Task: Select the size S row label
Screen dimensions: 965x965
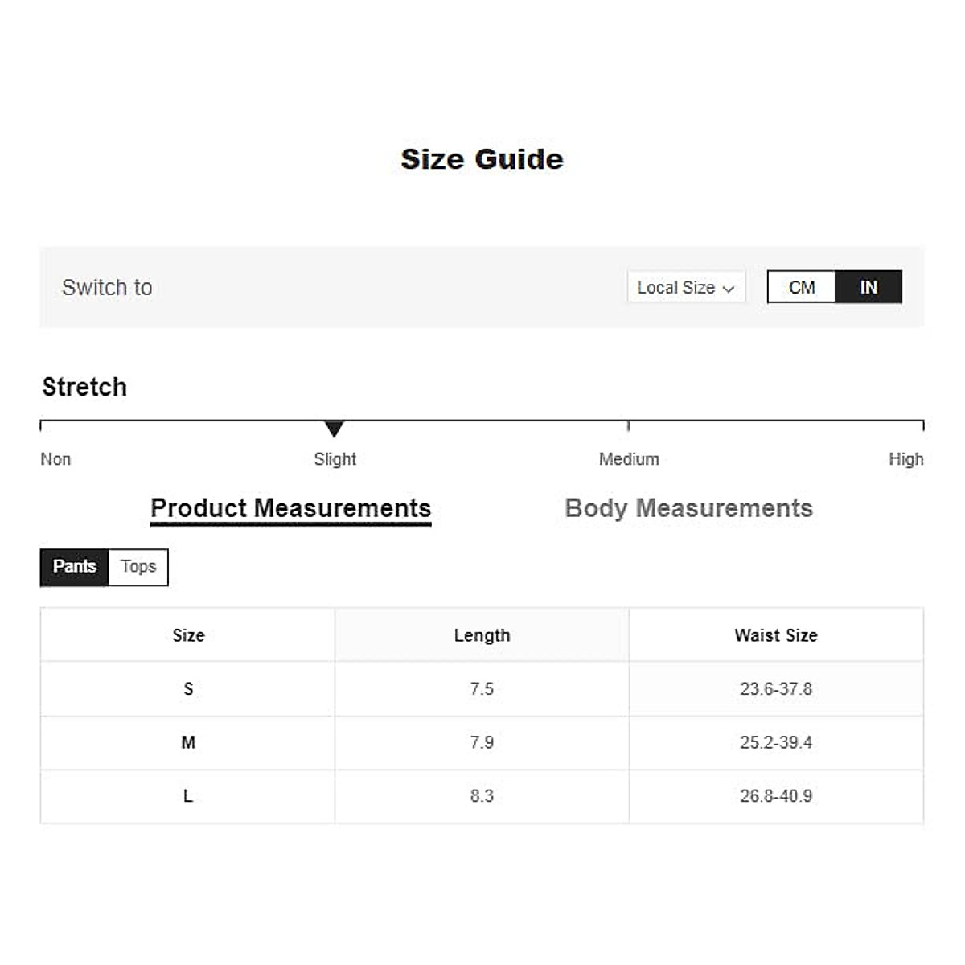Action: click(188, 689)
